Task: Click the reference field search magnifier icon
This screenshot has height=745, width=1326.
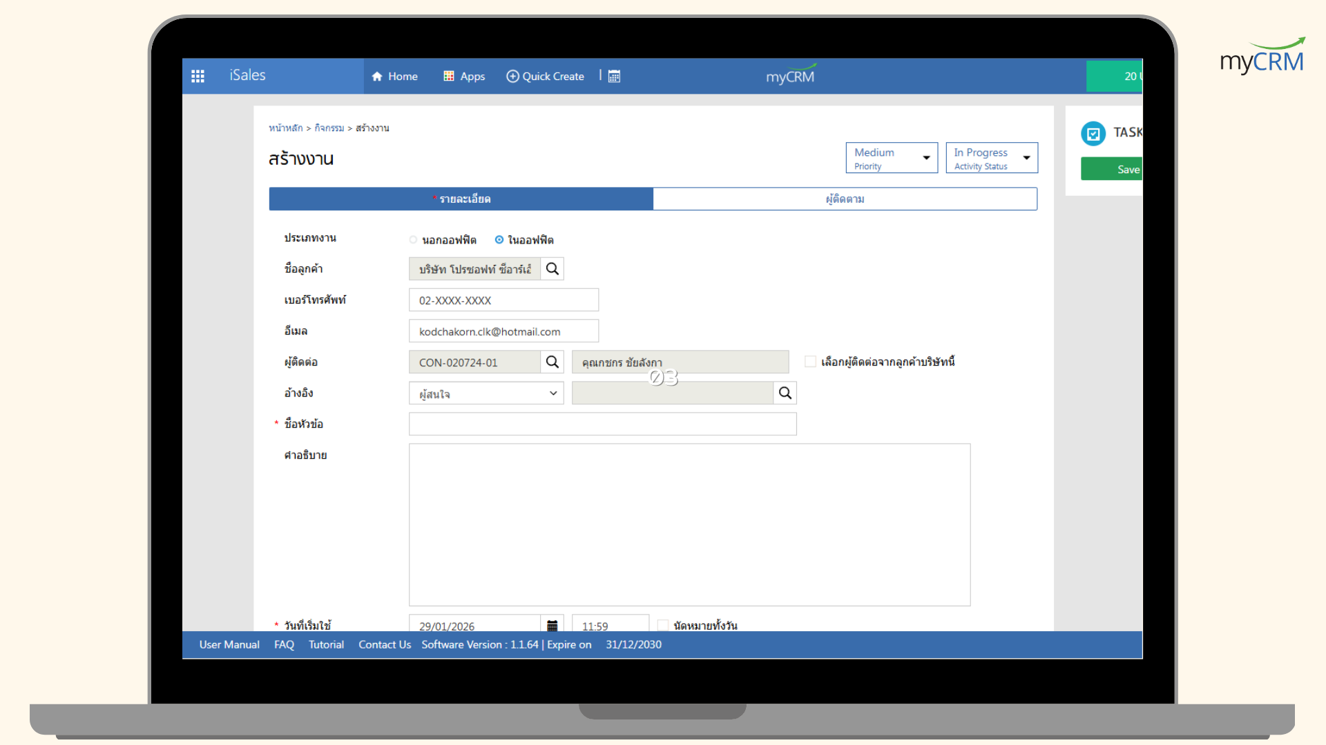Action: 785,393
